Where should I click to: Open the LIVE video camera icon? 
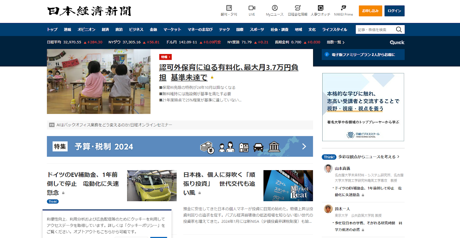(252, 8)
